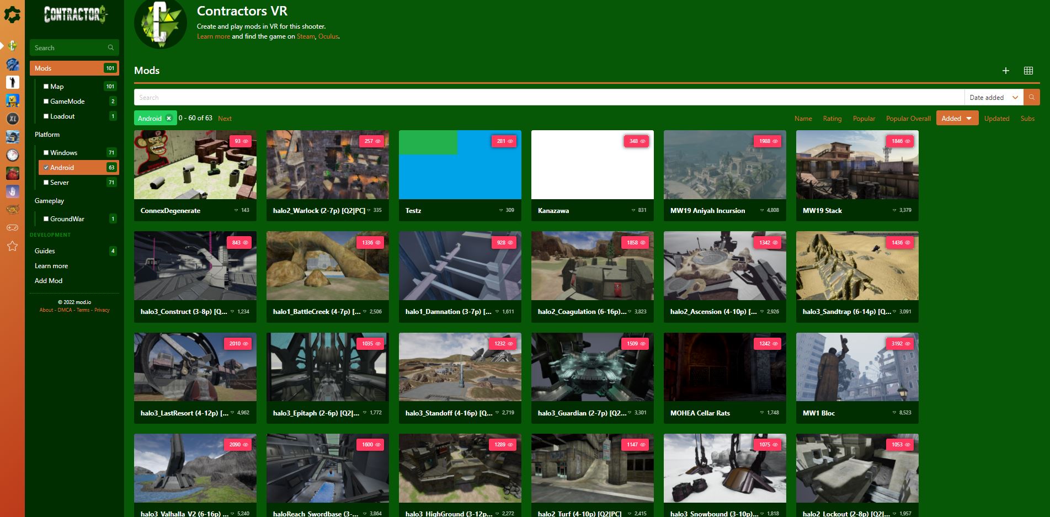The height and width of the screenshot is (517, 1050).
Task: Click the mod.io gear logo icon
Action: 12,14
